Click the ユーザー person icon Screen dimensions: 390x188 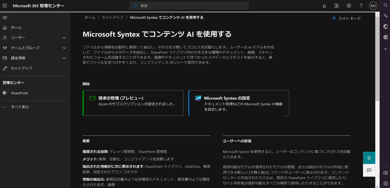click(5, 38)
